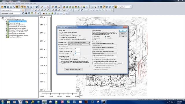Image resolution: width=185 pixels, height=104 pixels.
Task: Toggle Treat 3rd coordinate as elevation checkbox
Action: pos(93,63)
